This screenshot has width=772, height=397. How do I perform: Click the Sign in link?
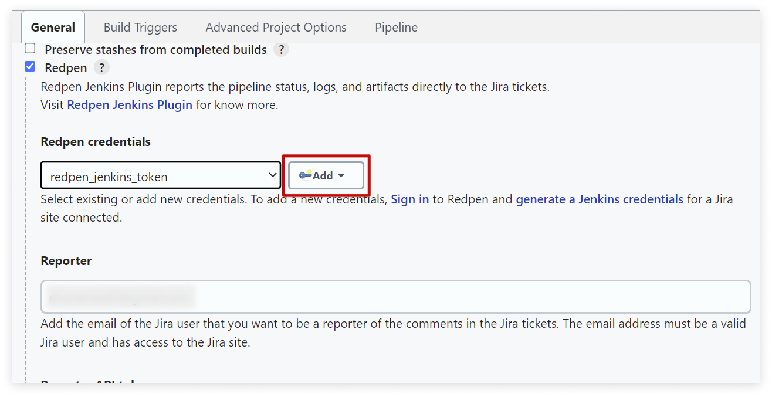(x=410, y=199)
